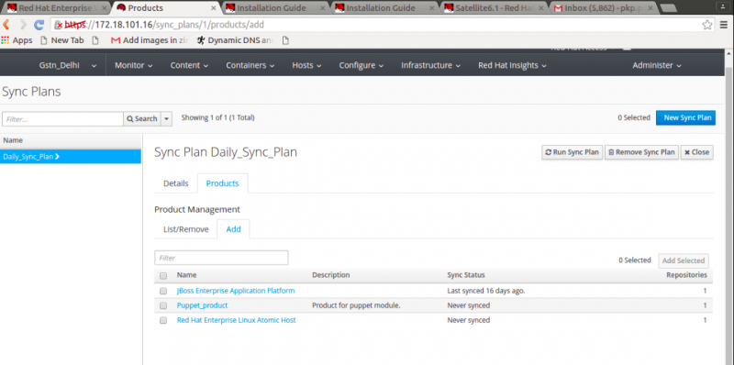Click the browser reload icon

(x=39, y=25)
